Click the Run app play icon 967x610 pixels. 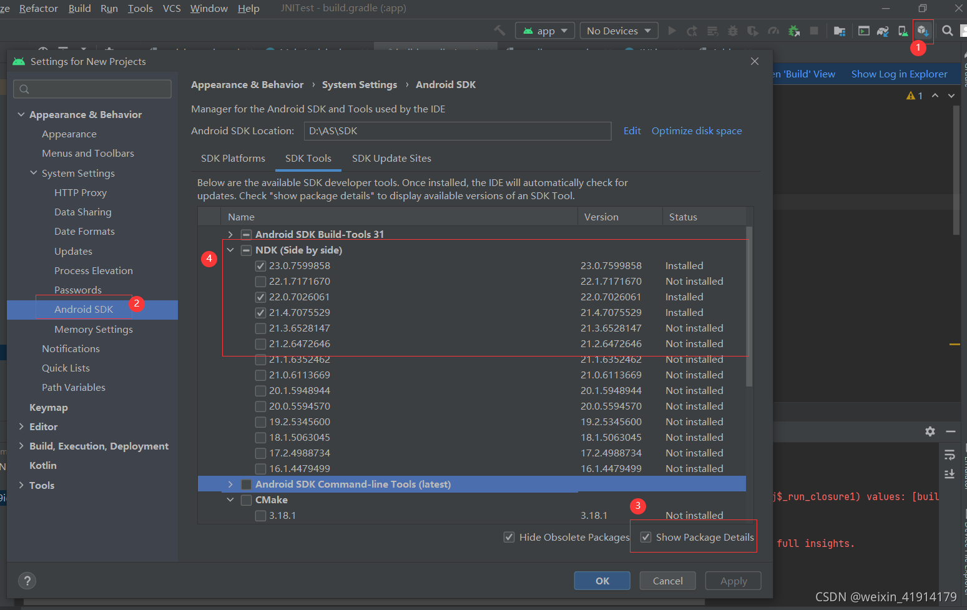[x=672, y=31]
